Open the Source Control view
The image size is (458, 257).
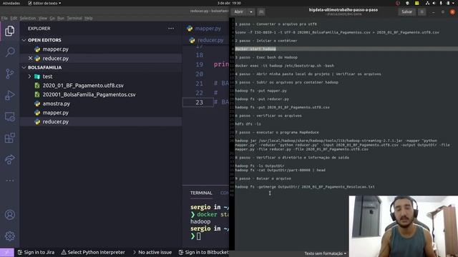click(x=9, y=74)
